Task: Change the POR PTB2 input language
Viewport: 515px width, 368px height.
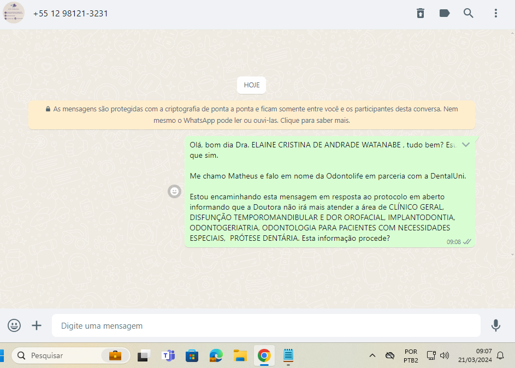Action: (411, 356)
